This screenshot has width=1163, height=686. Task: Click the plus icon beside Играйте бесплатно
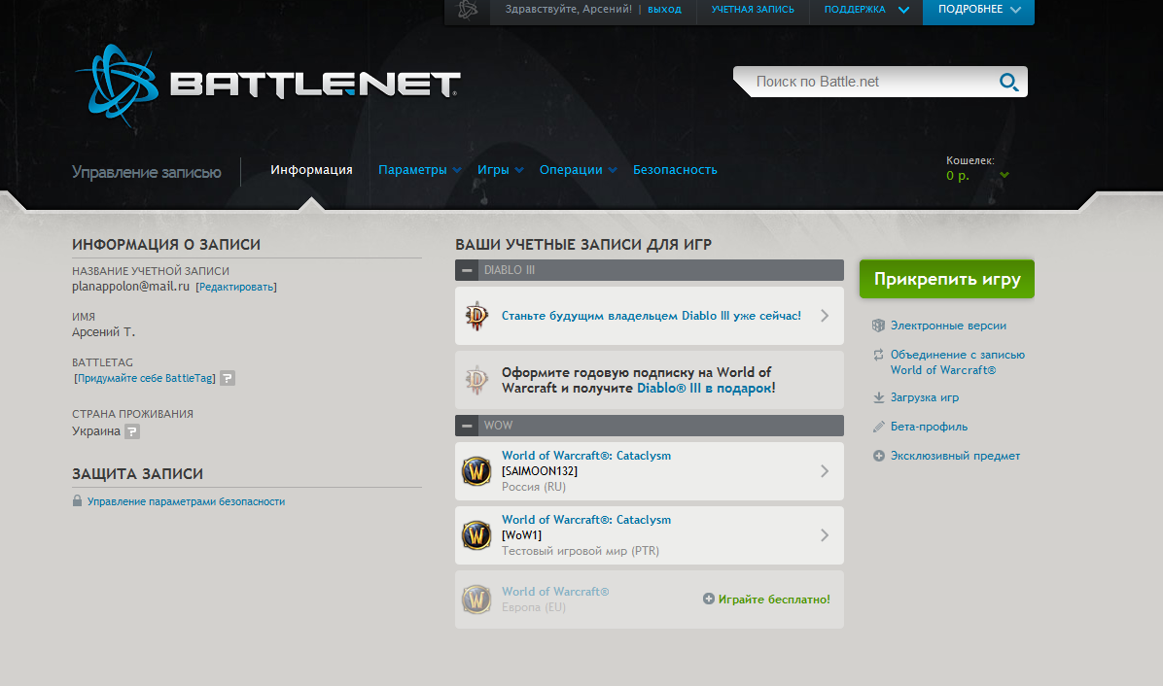pyautogui.click(x=708, y=599)
